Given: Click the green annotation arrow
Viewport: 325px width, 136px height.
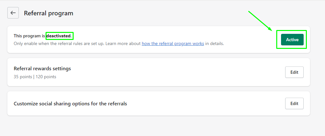Looking at the screenshot, I should pos(260,20).
